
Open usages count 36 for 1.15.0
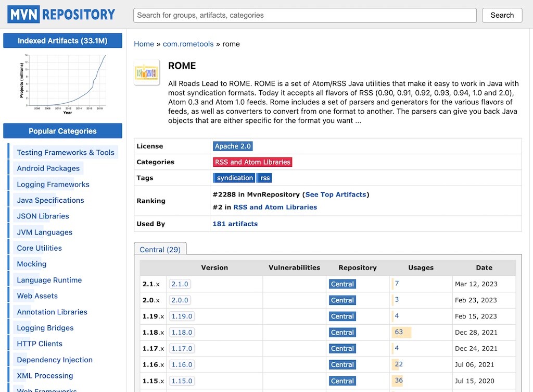click(x=399, y=380)
